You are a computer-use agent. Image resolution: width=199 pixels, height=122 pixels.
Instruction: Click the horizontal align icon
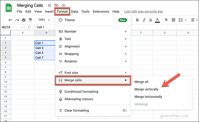[x=193, y=20]
